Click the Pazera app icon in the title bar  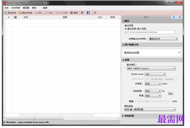[x=5, y=3]
